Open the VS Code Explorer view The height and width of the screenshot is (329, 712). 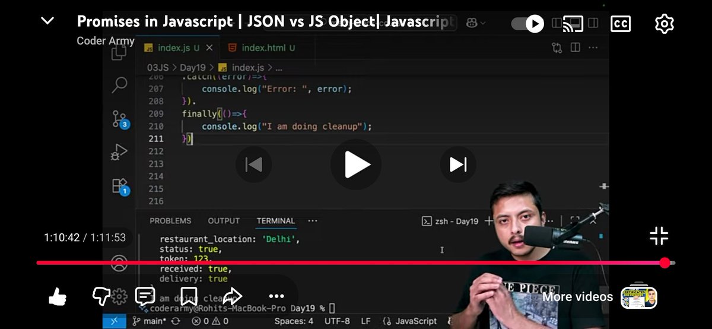tap(119, 53)
